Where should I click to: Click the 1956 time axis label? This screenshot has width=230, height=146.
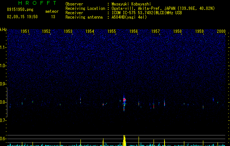pos(133,31)
